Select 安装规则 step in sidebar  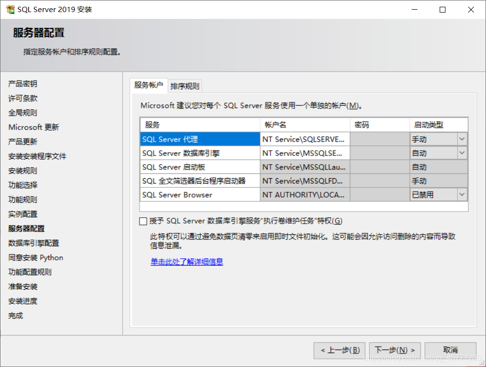[23, 170]
